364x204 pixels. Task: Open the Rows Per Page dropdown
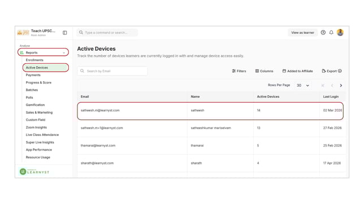303,86
